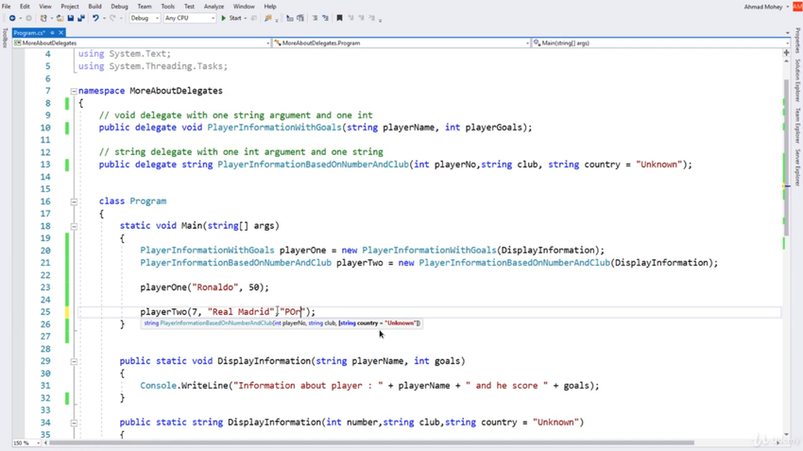This screenshot has height=451, width=803.
Task: Click the New Project toolbar icon
Action: [x=43, y=18]
